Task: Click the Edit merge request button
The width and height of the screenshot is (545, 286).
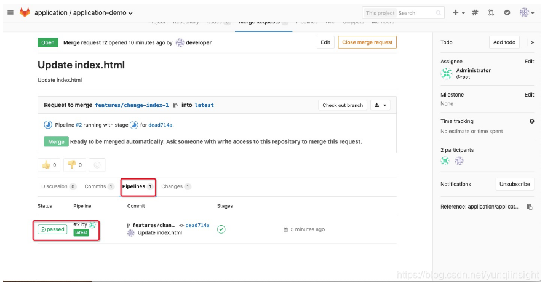Action: [325, 42]
